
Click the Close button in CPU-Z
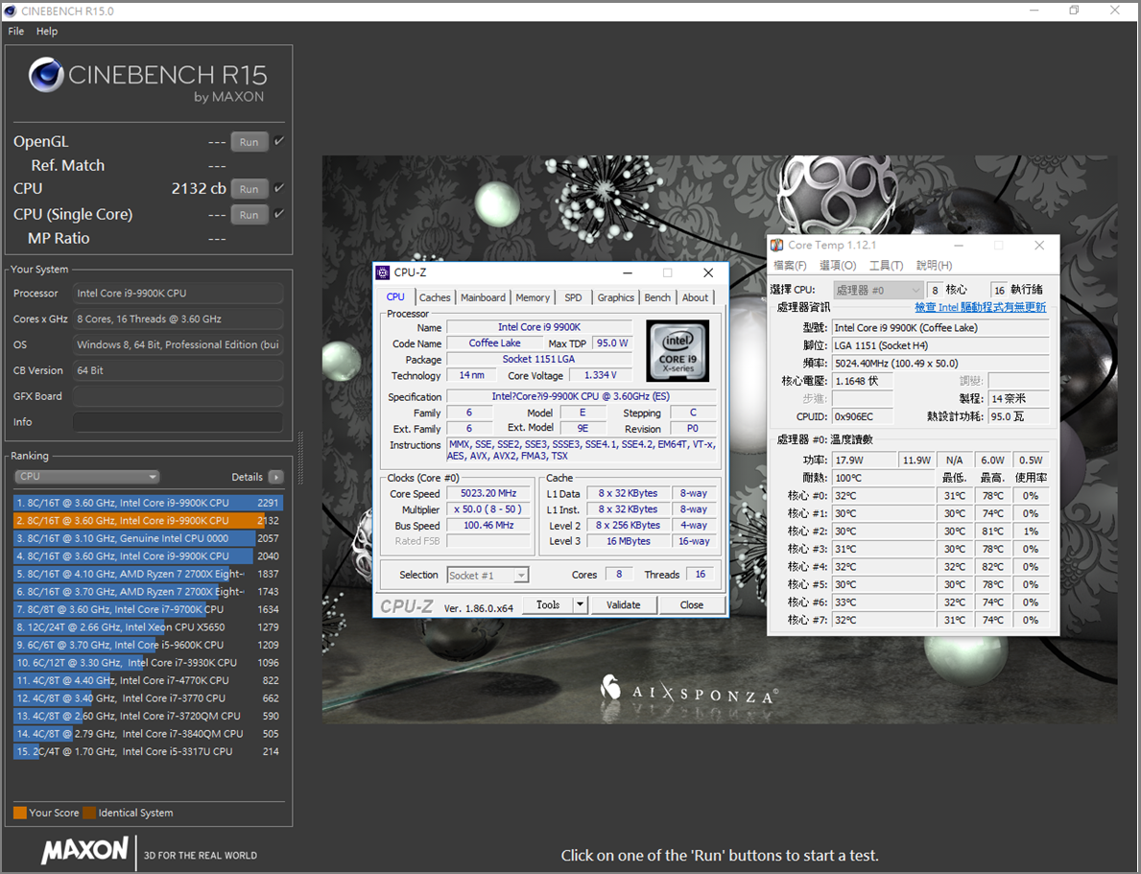tap(691, 604)
